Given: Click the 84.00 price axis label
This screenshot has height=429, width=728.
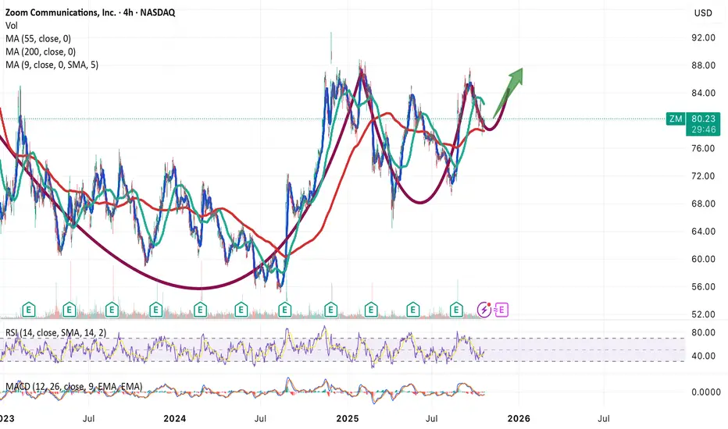Looking at the screenshot, I should click(703, 93).
